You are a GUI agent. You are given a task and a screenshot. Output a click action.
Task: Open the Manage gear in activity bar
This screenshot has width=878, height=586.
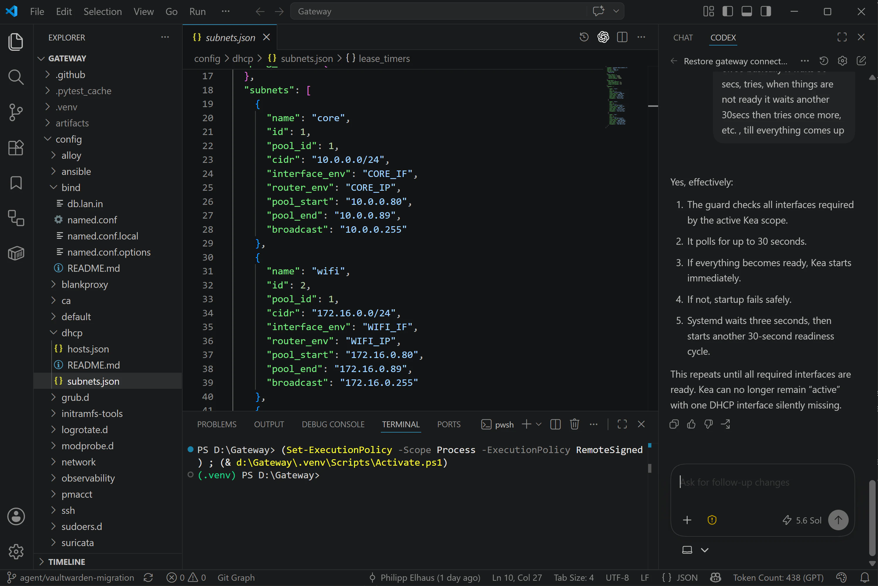coord(16,552)
